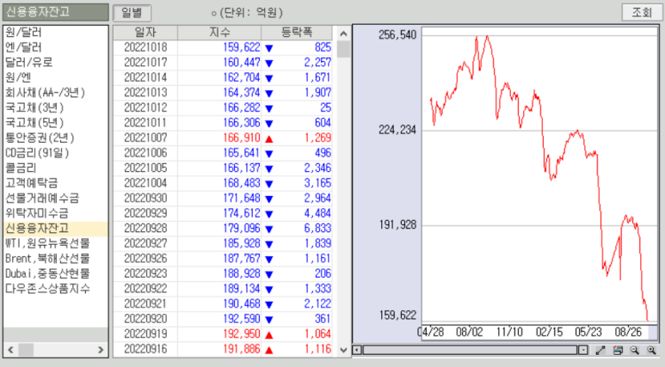
Task: Click the indicator list horizontal scrollbar thumb
Action: [26, 350]
